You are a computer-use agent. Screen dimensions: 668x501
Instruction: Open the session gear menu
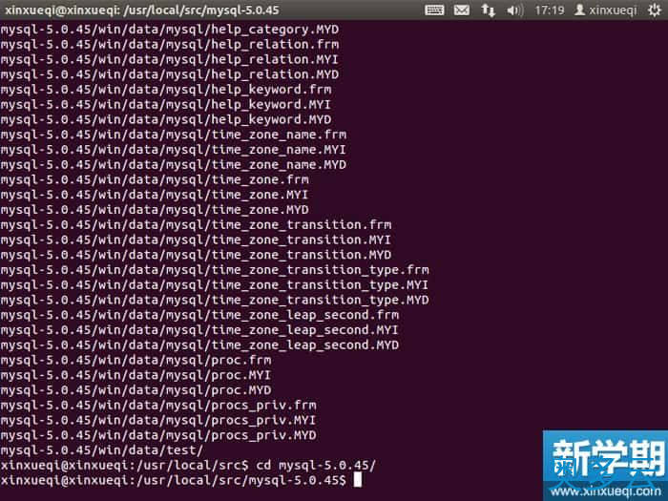pos(655,10)
